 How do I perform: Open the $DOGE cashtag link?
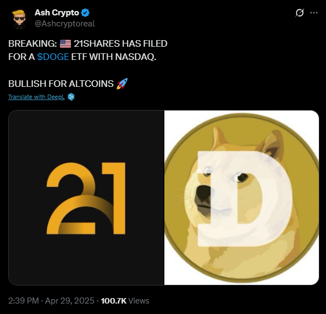[x=53, y=57]
